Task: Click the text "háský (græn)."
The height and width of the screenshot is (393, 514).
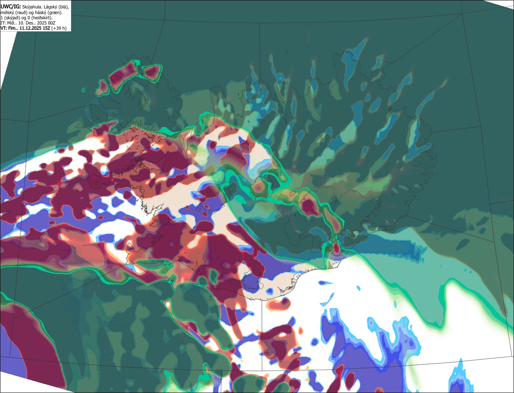Action: tap(48, 12)
